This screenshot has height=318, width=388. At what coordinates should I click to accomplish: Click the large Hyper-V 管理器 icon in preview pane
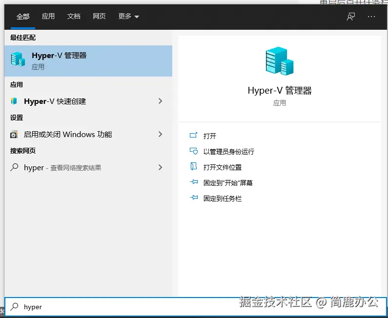(279, 61)
